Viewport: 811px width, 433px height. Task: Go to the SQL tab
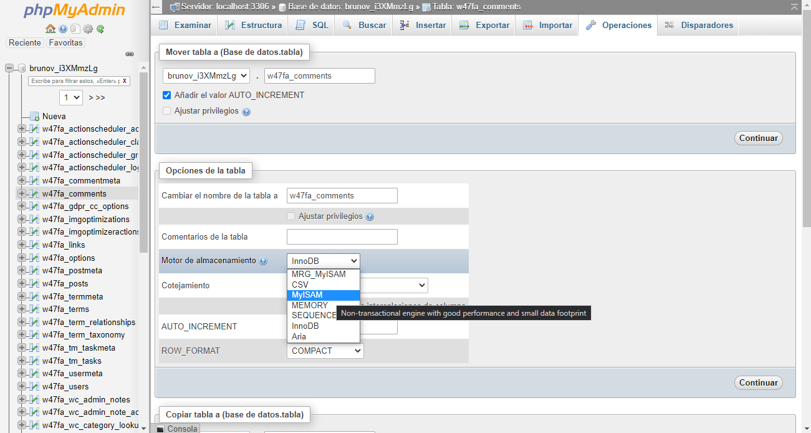[x=312, y=25]
